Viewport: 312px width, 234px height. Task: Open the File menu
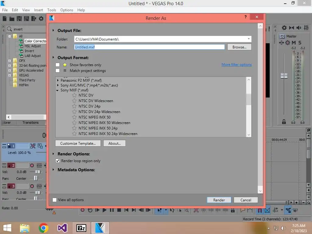click(x=5, y=10)
